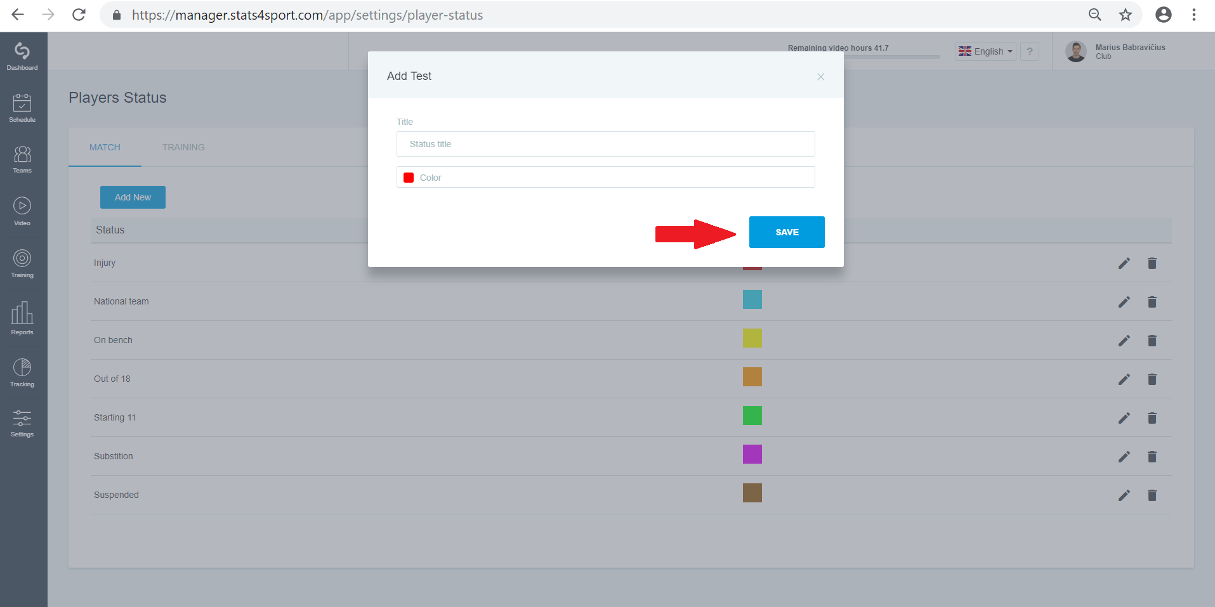Open the Reports chart icon

(x=22, y=313)
